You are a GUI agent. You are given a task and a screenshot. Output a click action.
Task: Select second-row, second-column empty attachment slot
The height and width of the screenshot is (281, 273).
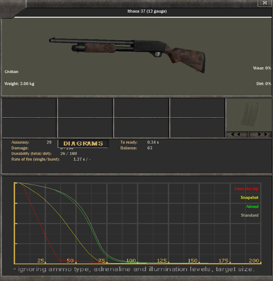pos(85,128)
